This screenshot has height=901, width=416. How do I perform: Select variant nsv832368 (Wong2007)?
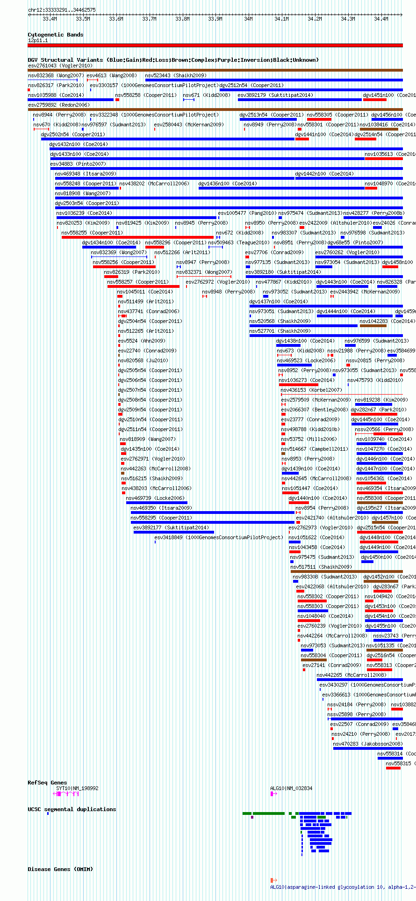[53, 80]
